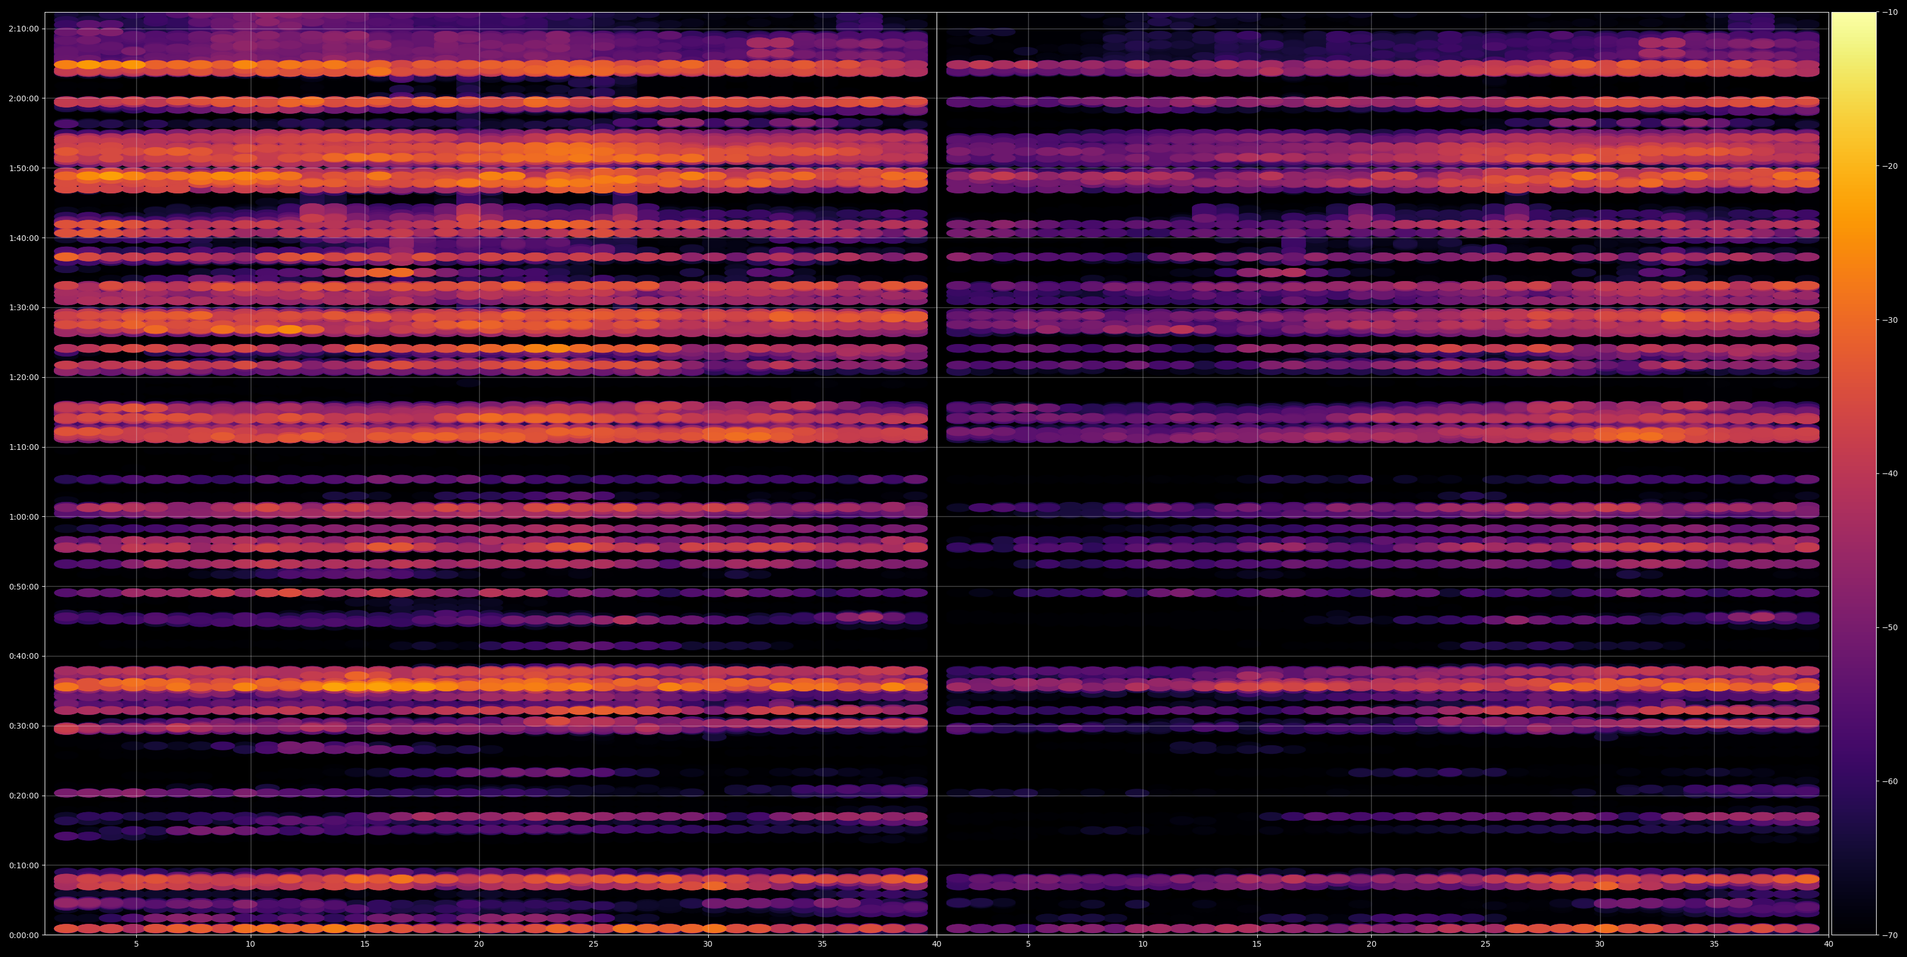Image resolution: width=1907 pixels, height=957 pixels.
Task: Select the "−60" colorbar tick label
Action: point(1890,781)
